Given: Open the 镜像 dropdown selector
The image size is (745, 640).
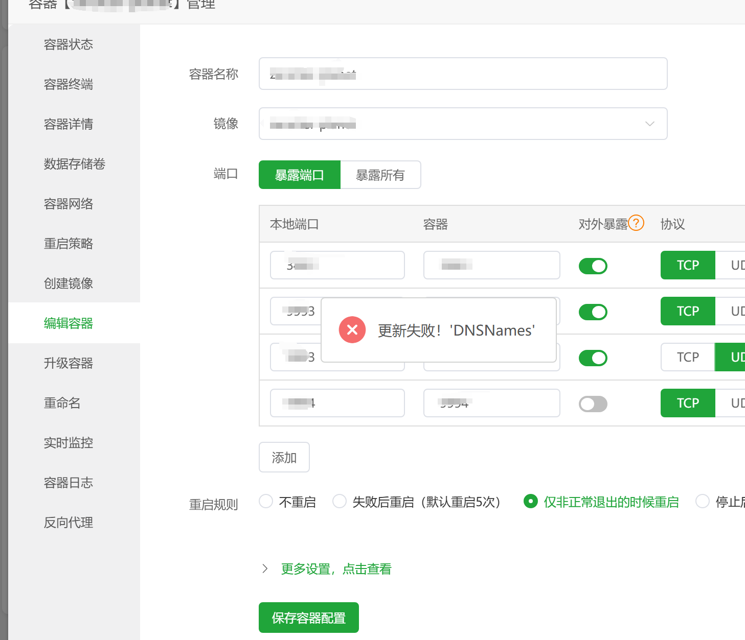Looking at the screenshot, I should [463, 124].
